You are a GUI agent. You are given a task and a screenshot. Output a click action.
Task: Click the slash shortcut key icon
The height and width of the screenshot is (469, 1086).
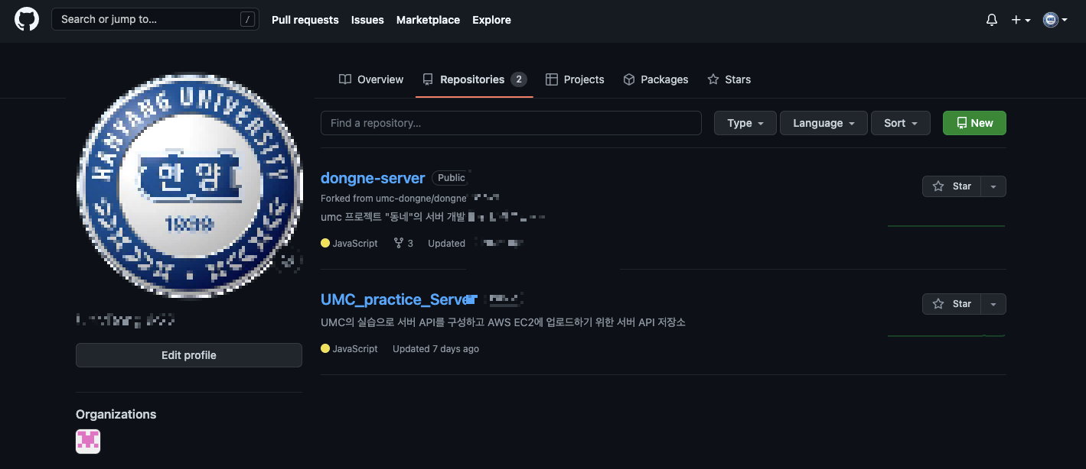coord(247,20)
